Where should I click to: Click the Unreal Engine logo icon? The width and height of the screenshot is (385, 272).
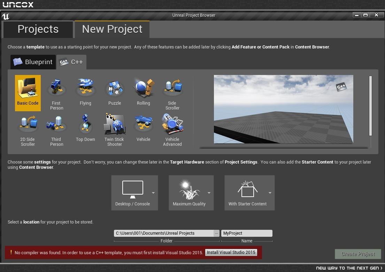6,16
